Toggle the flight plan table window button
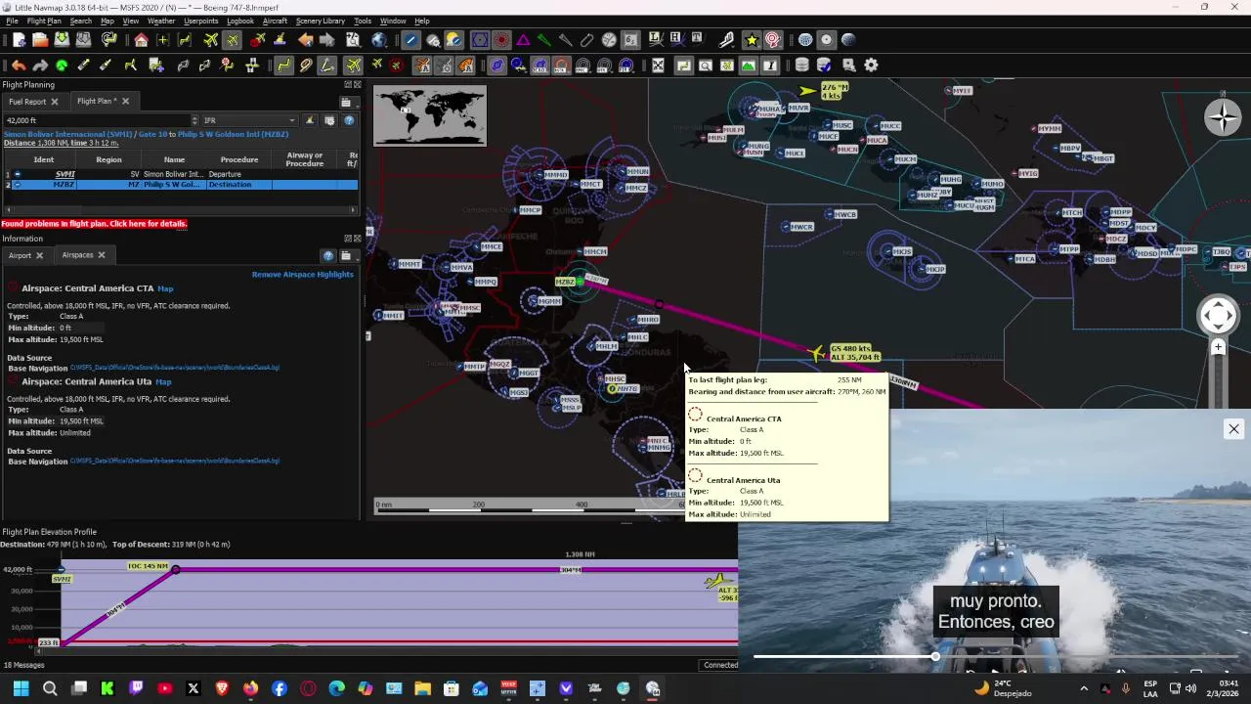This screenshot has height=704, width=1251. [x=683, y=66]
